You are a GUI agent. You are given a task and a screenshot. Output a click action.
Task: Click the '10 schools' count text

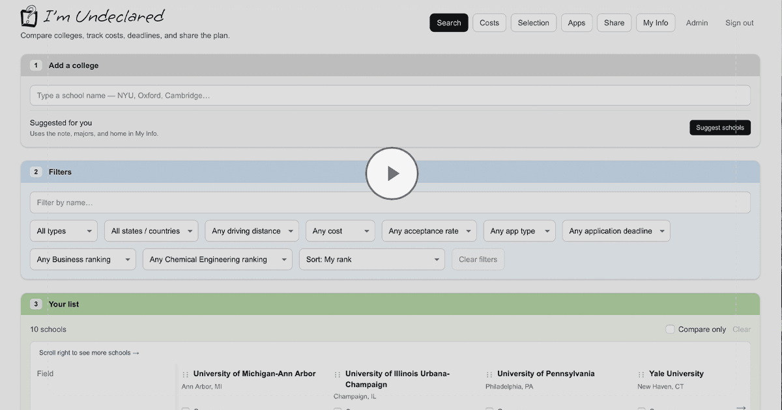coord(48,329)
